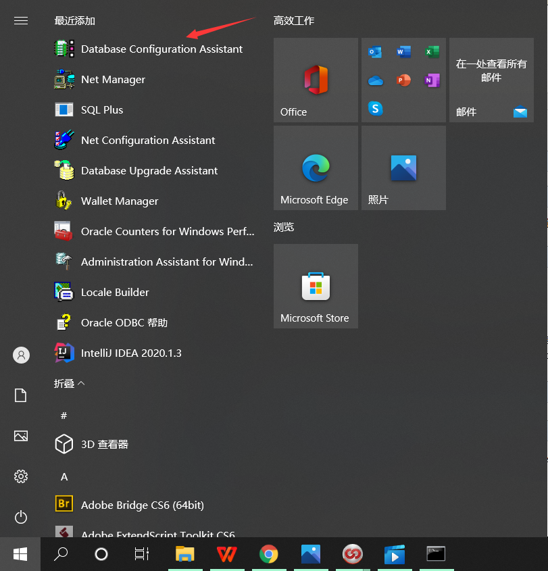Click the Power button in sidebar

point(21,517)
